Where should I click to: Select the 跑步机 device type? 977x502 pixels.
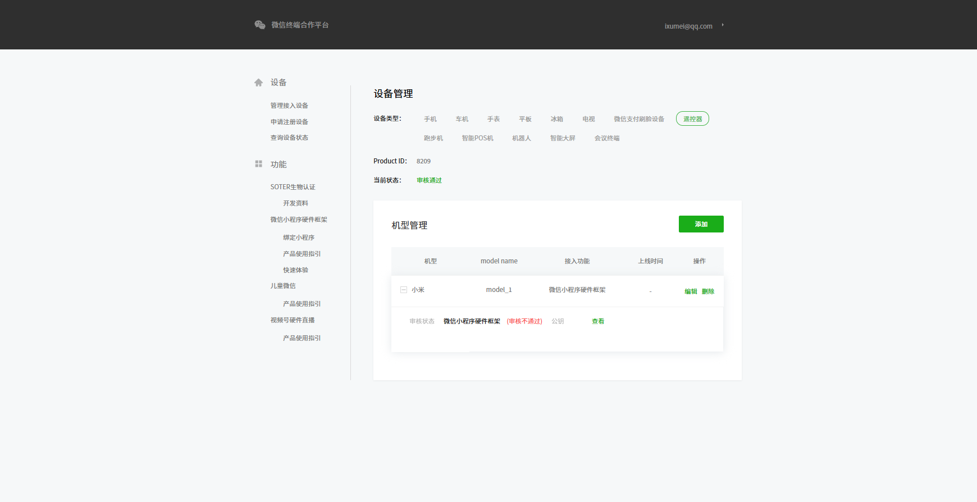433,138
